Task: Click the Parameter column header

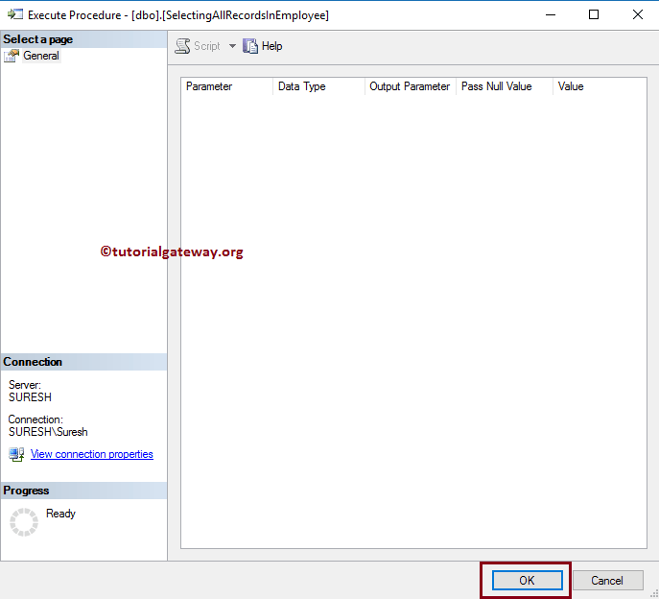Action: tap(227, 86)
